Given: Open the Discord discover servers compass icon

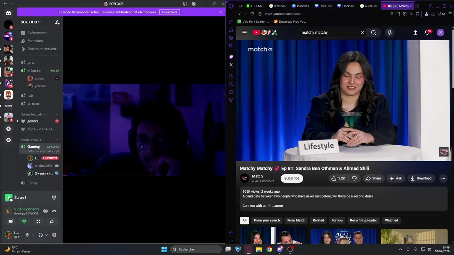Looking at the screenshot, I should pos(9,140).
